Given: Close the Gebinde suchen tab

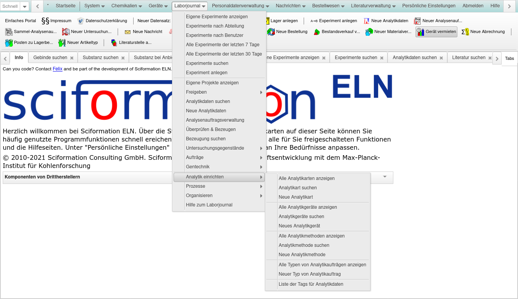Looking at the screenshot, I should (x=71, y=58).
